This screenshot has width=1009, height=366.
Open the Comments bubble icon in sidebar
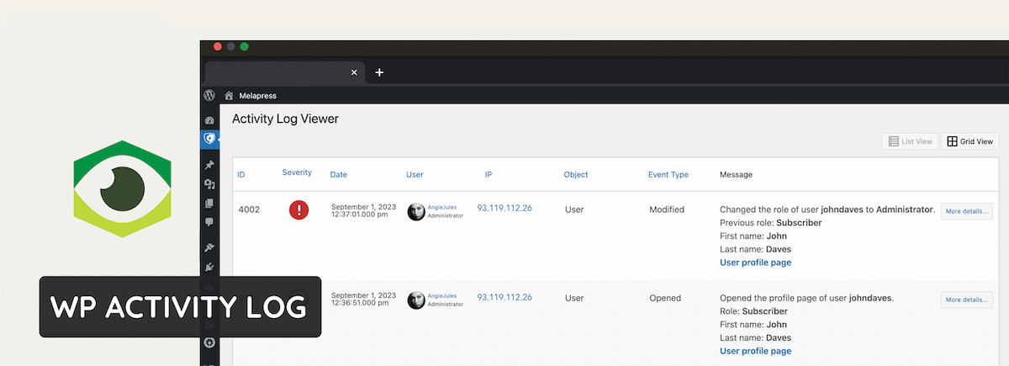[209, 223]
